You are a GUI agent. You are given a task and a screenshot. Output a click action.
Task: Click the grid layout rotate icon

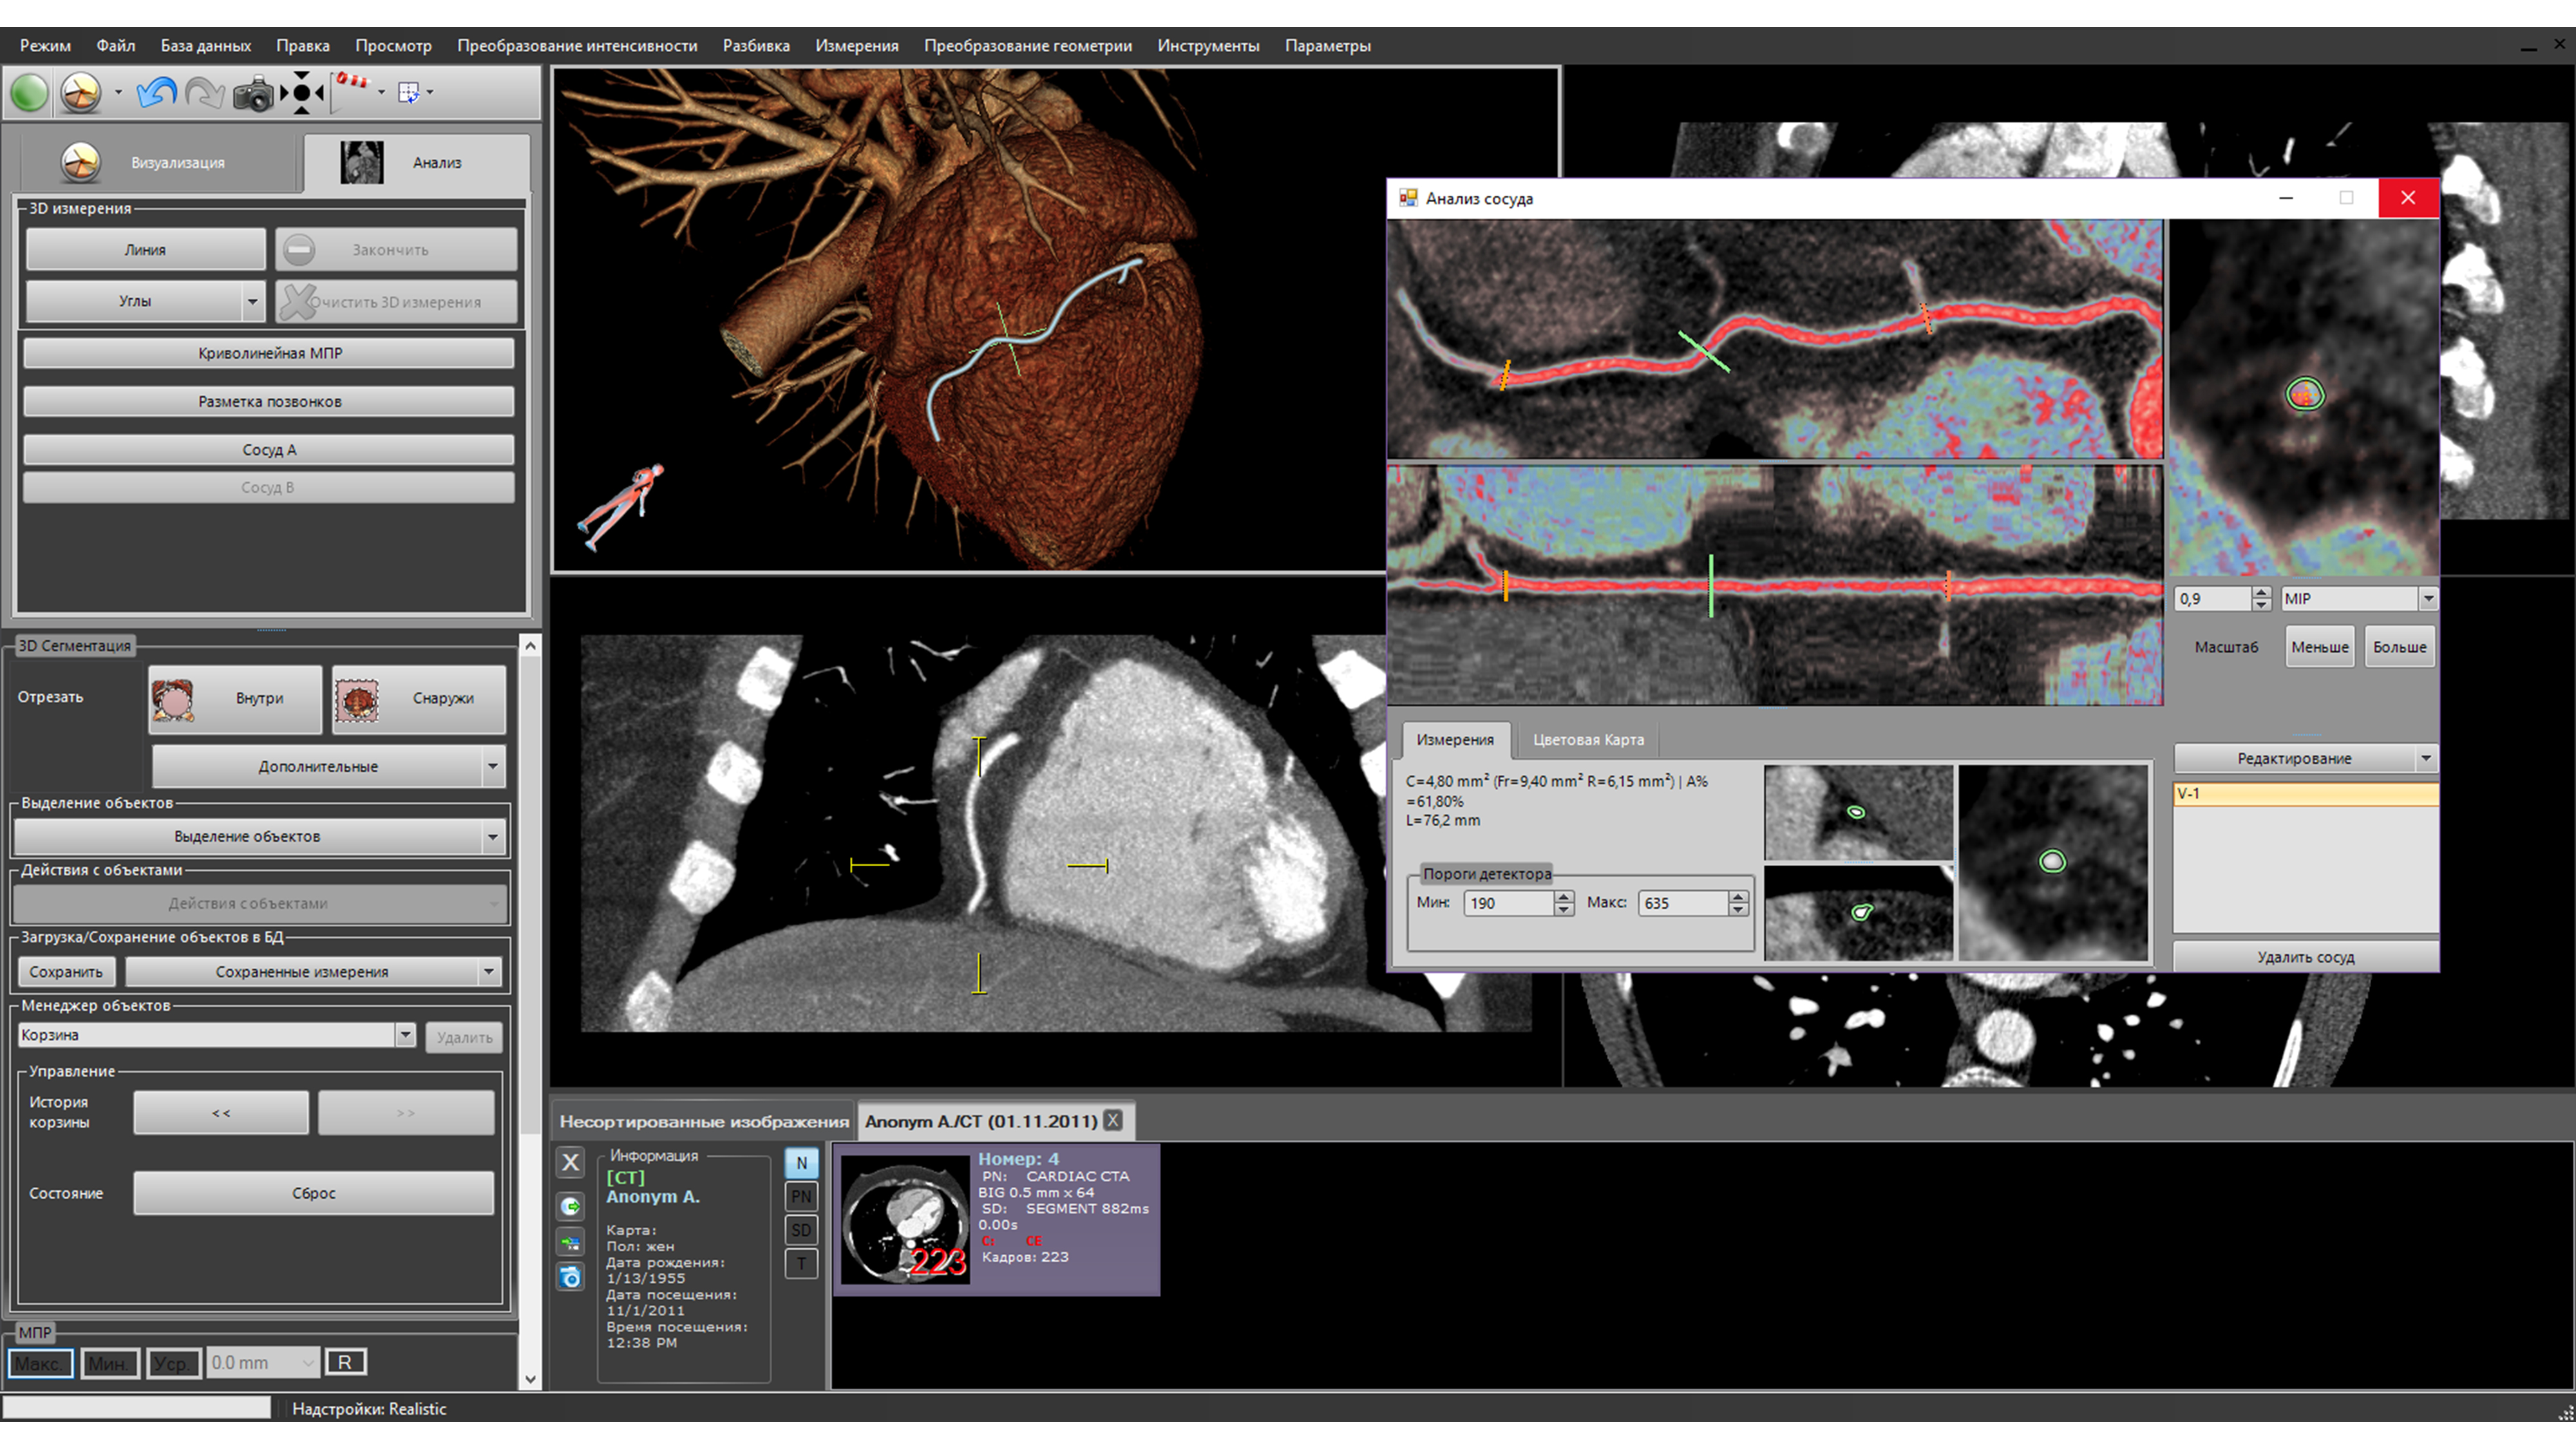(x=408, y=93)
